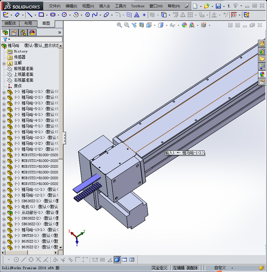Open the view settings dropdown arrow

[x=210, y=25]
